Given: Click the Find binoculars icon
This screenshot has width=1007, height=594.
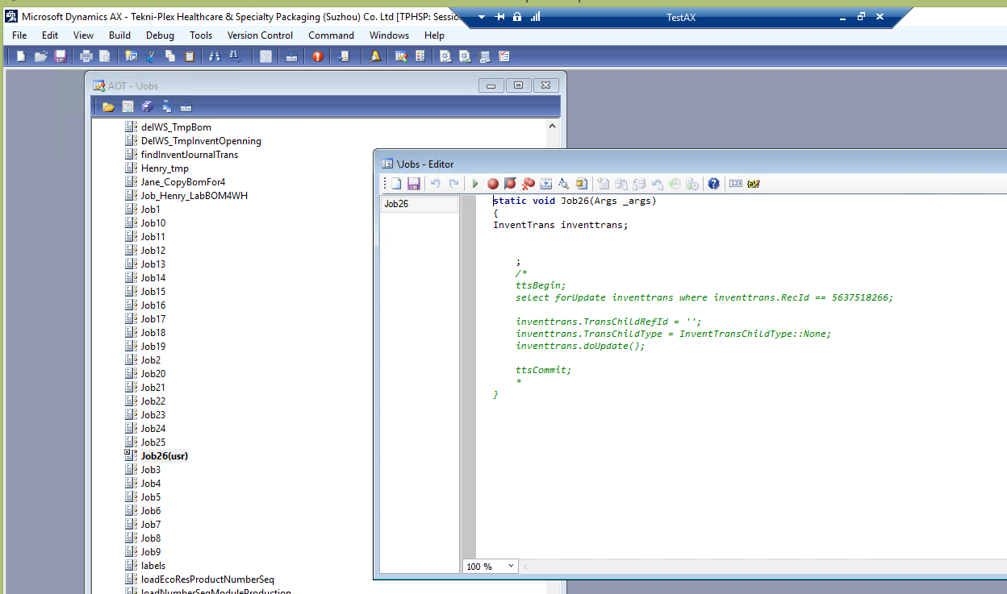Looking at the screenshot, I should pos(215,56).
